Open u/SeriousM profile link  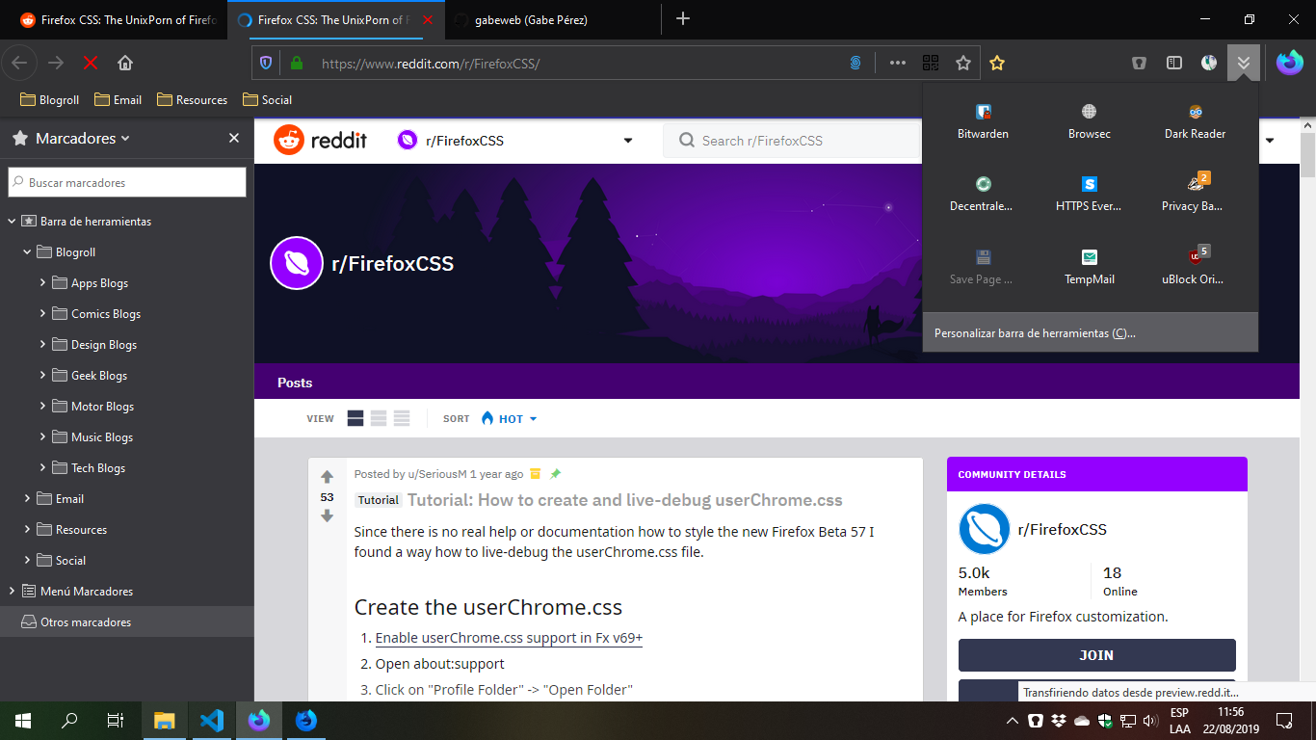437,474
